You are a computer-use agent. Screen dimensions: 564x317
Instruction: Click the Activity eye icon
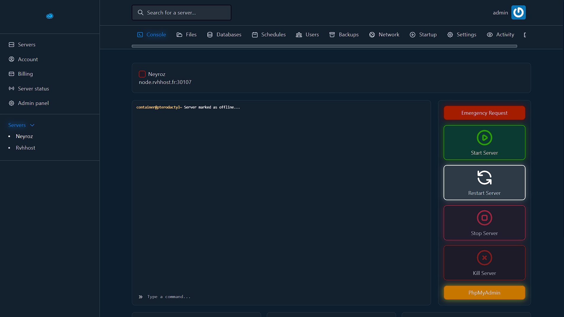click(490, 35)
